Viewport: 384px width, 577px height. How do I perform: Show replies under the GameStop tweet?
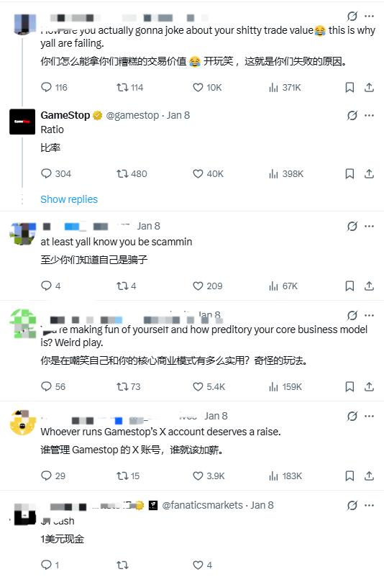click(x=69, y=199)
